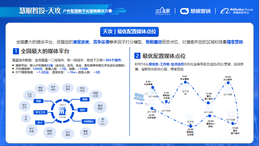Click the smiley face below the 8:30 node
Viewport: 259px width, 146px height.
[x=167, y=106]
